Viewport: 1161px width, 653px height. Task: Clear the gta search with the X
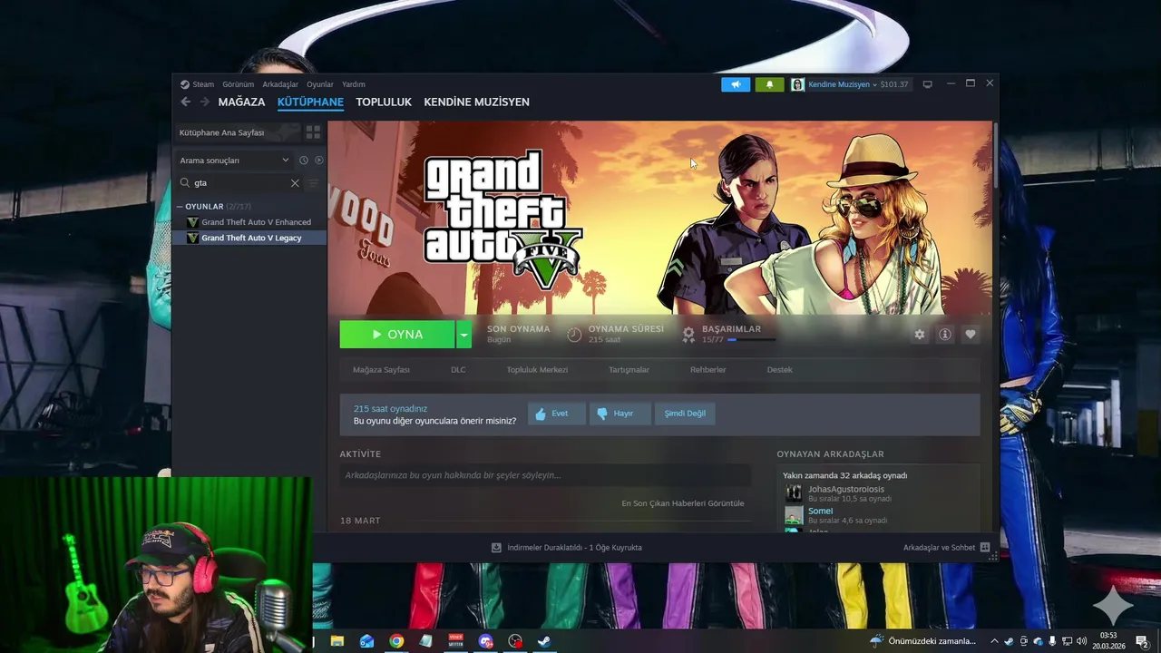pyautogui.click(x=295, y=182)
